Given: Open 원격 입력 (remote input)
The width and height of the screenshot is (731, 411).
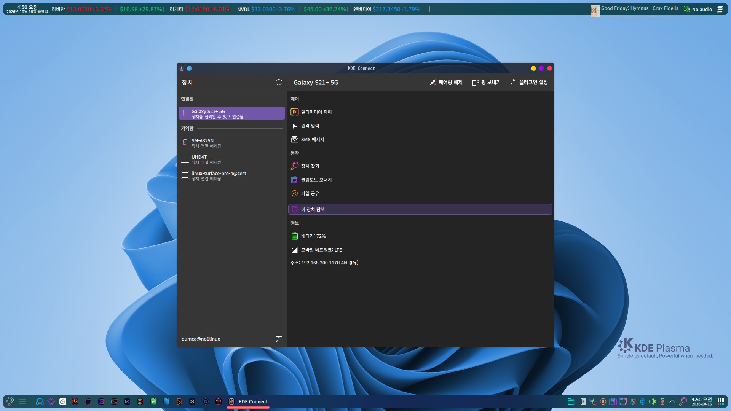Looking at the screenshot, I should click(420, 126).
